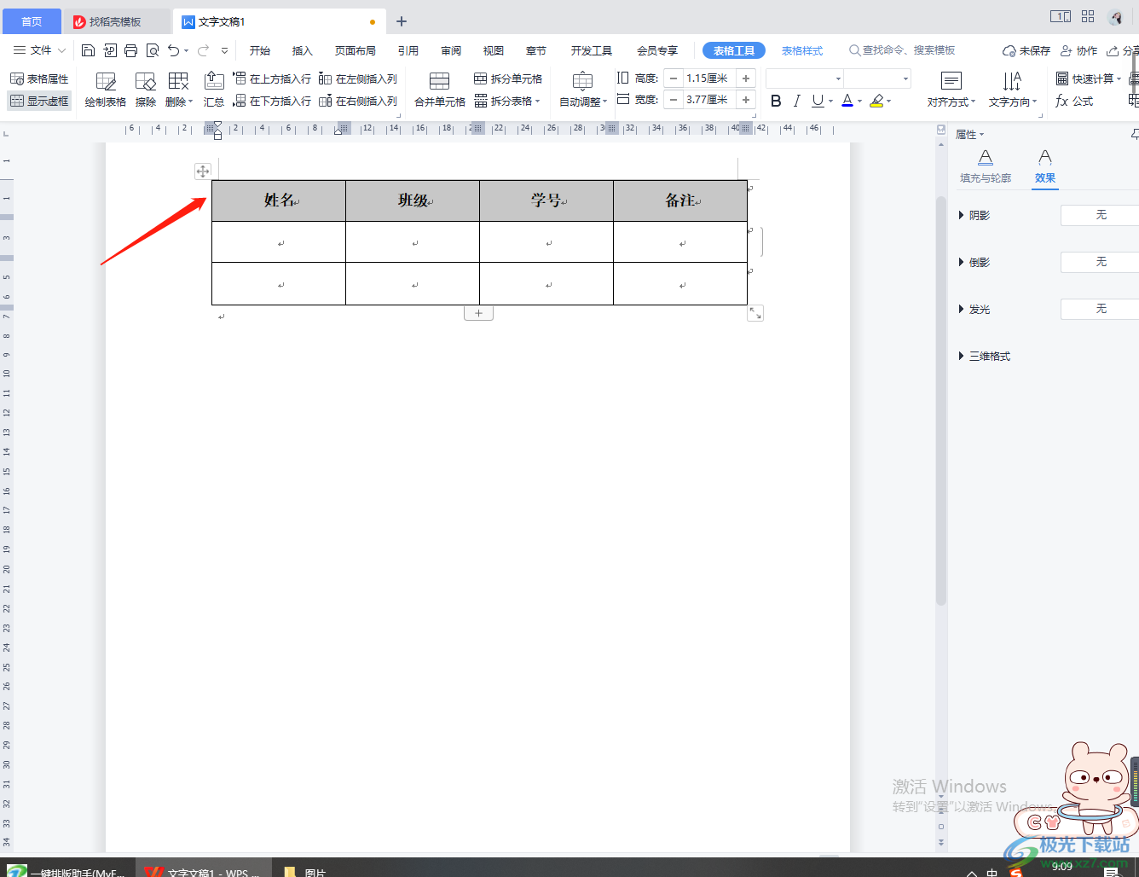Click the command search box
Viewport: 1139px width, 877px height.
902,50
